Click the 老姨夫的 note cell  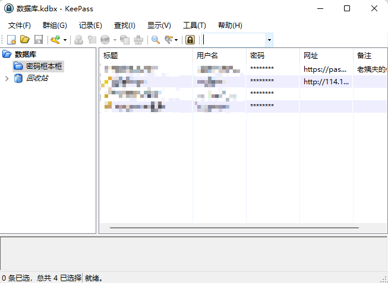(x=371, y=69)
